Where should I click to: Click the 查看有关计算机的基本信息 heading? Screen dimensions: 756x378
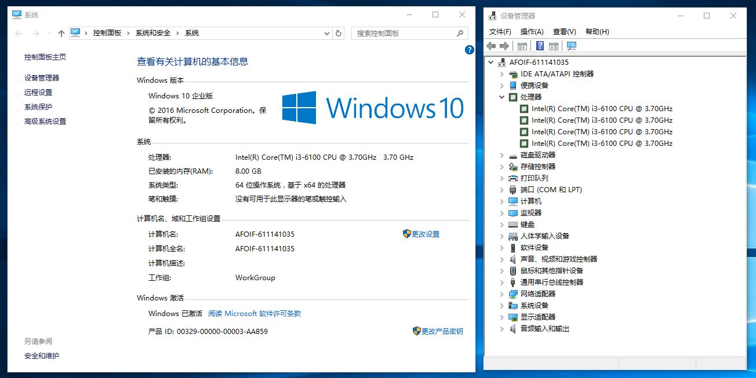tap(192, 61)
